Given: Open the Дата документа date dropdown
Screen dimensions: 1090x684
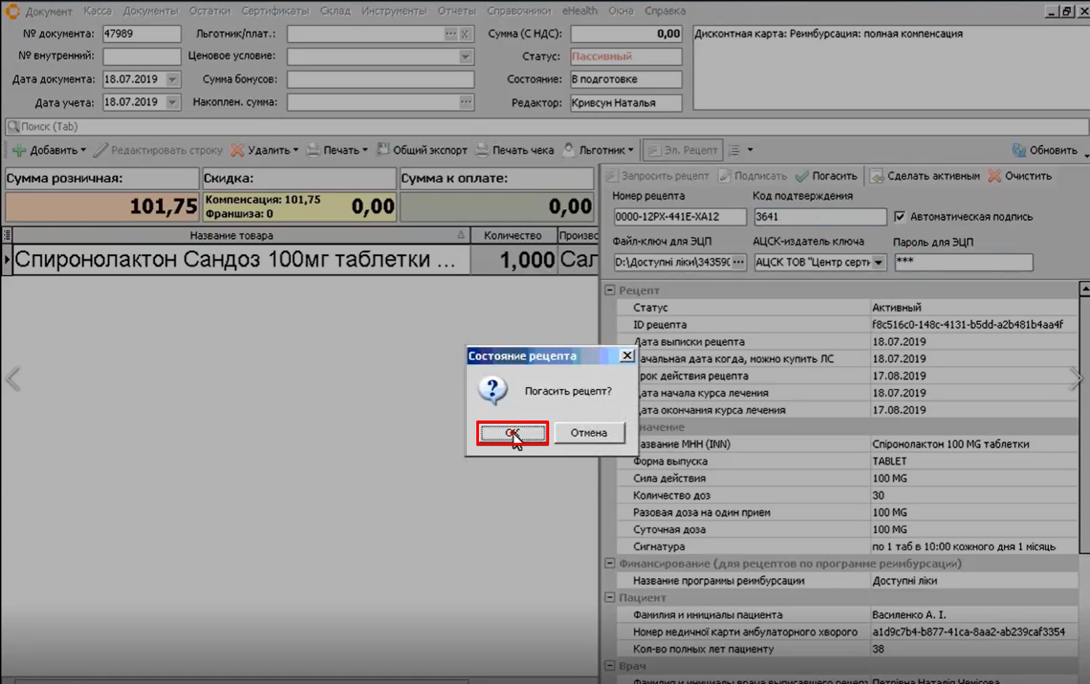Looking at the screenshot, I should pyautogui.click(x=172, y=80).
